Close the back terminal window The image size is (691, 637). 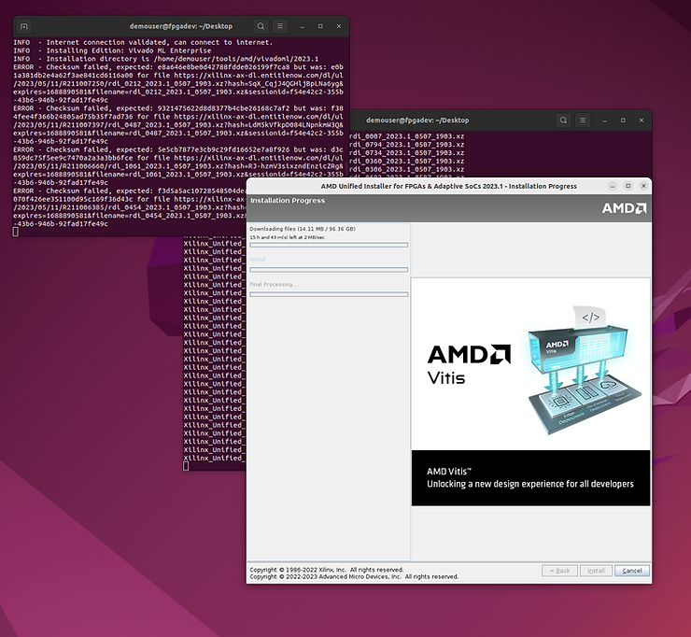pyautogui.click(x=642, y=120)
